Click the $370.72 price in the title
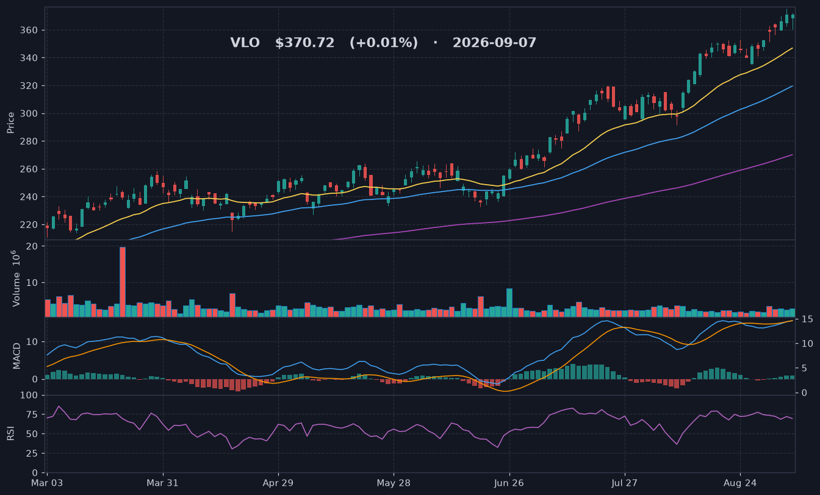 coord(304,43)
